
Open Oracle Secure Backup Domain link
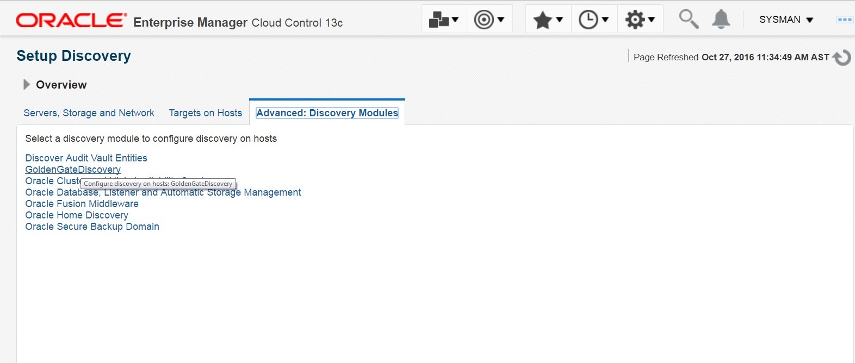tap(92, 227)
